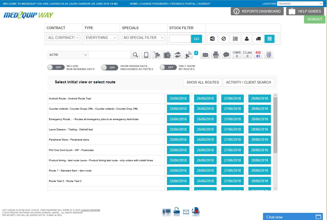Select 25/06/2018 for Android Route
Image resolution: width=327 pixels, height=220 pixels.
point(178,98)
